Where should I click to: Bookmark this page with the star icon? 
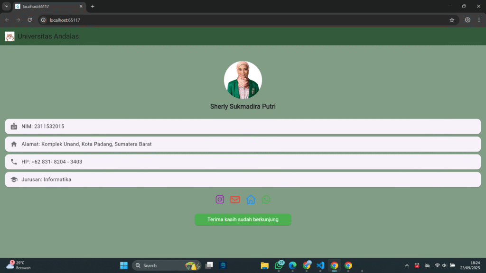(x=452, y=20)
